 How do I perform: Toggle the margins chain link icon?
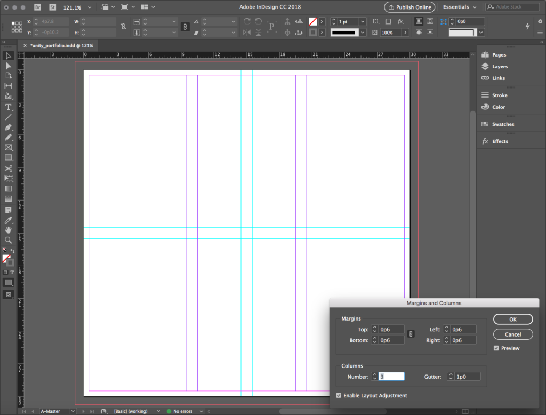pyautogui.click(x=411, y=334)
